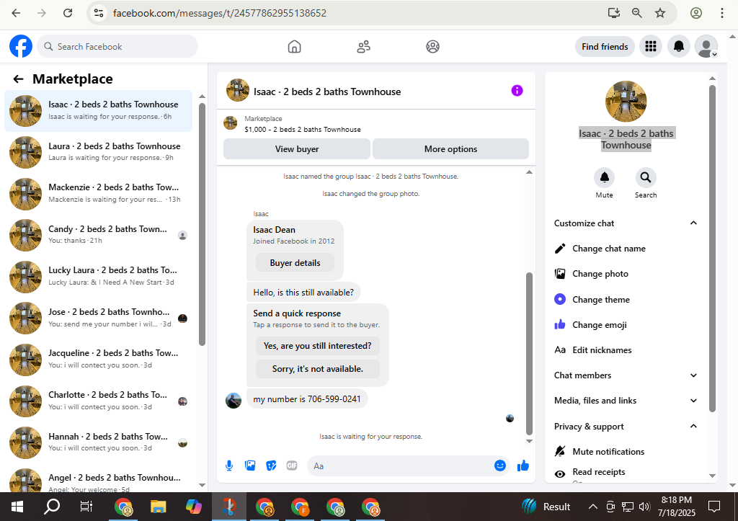Open File Explorer from taskbar
Viewport: 738px width, 521px height.
[158, 507]
